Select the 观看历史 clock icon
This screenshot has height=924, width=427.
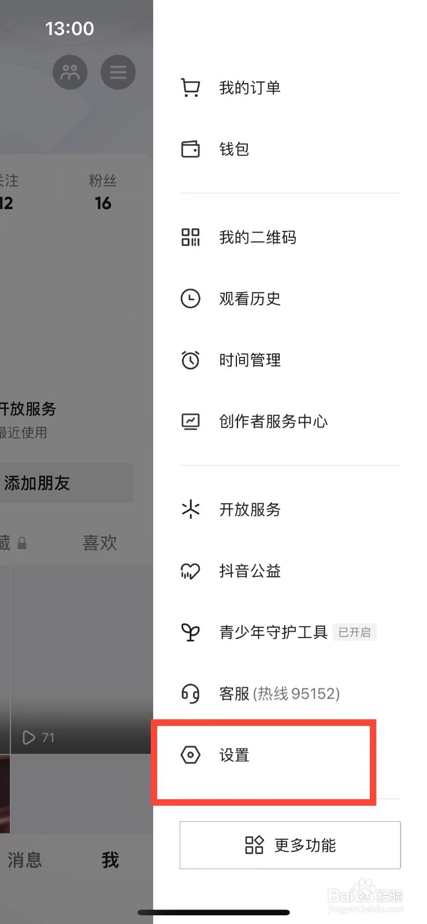[x=191, y=299]
